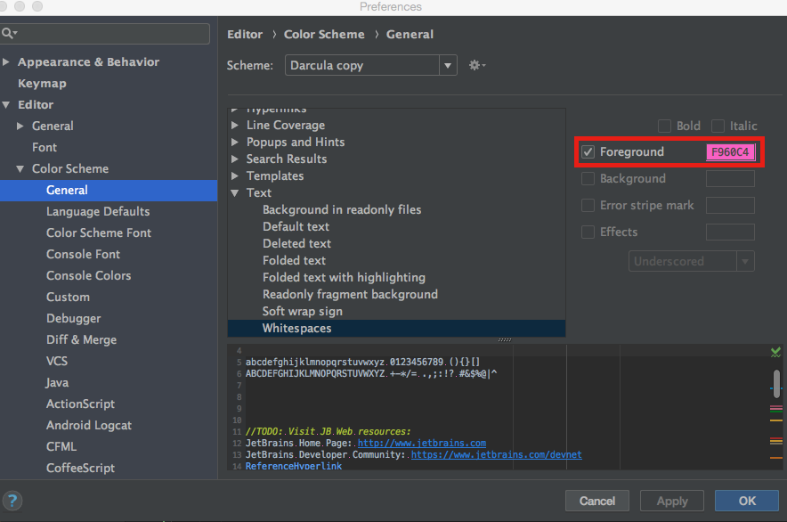Expand the General node under Editor
Image resolution: width=787 pixels, height=522 pixels.
[20, 126]
